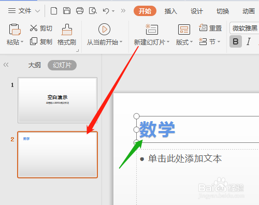The width and height of the screenshot is (259, 205).
Task: Click the title box middle-left handle
Action: click(x=136, y=129)
